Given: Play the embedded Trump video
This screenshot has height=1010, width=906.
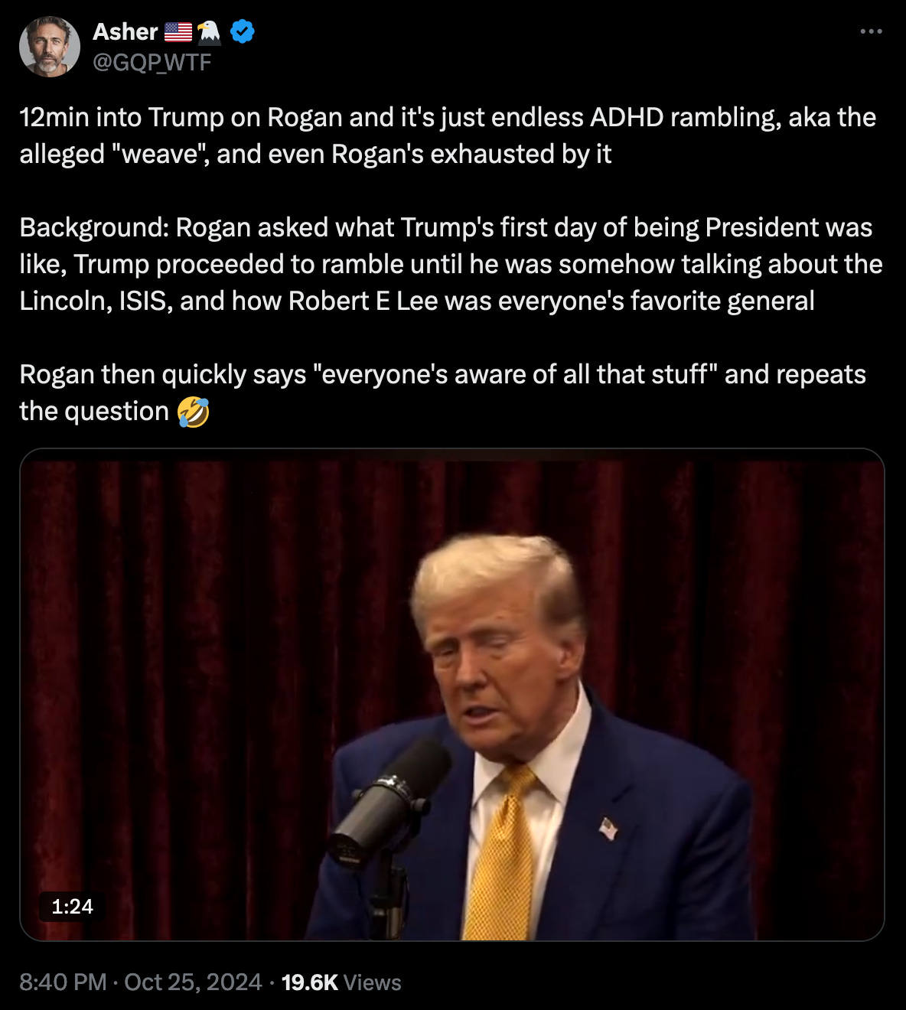Looking at the screenshot, I should (452, 695).
